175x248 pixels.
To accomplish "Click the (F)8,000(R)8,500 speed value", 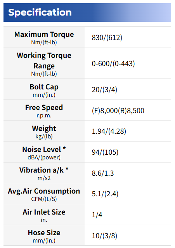I will pyautogui.click(x=118, y=110).
